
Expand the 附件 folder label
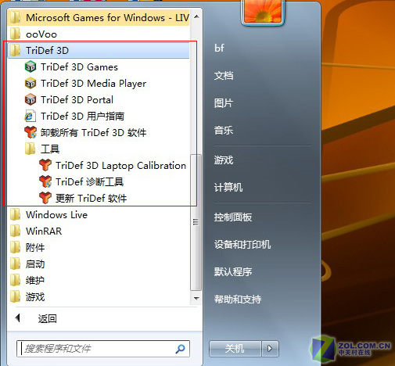click(x=35, y=248)
